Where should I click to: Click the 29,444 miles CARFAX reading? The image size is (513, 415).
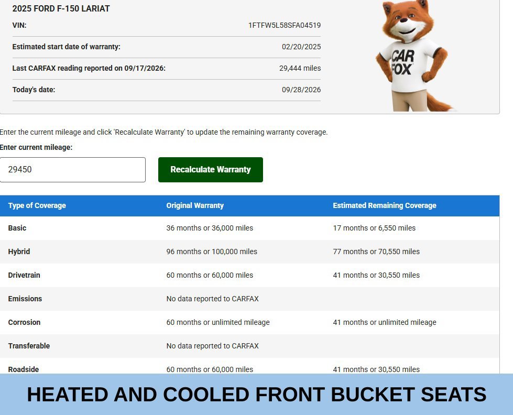tap(300, 69)
